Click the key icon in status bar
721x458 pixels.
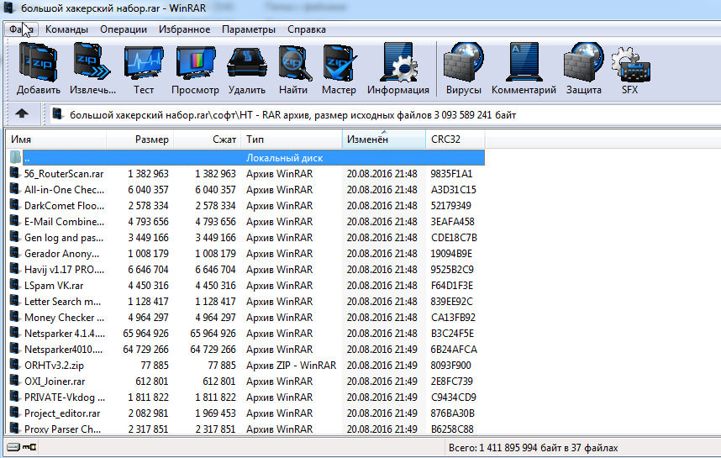(x=29, y=446)
